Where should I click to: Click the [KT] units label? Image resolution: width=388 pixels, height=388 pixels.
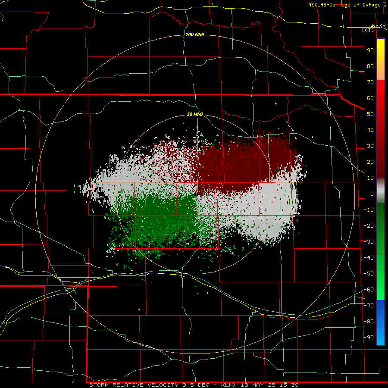(x=368, y=30)
